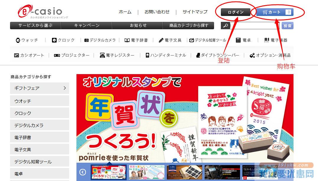Click the お問い合わせ contact link
This screenshot has height=181, width=318.
click(157, 12)
